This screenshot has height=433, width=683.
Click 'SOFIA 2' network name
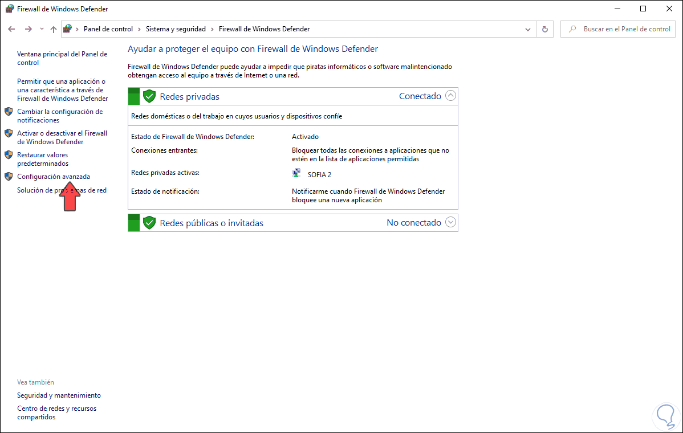click(319, 174)
